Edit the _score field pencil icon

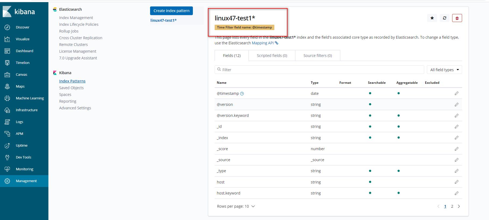coord(456,149)
